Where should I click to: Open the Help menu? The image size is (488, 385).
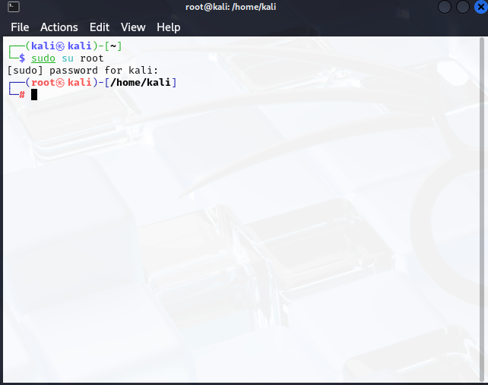tap(169, 27)
